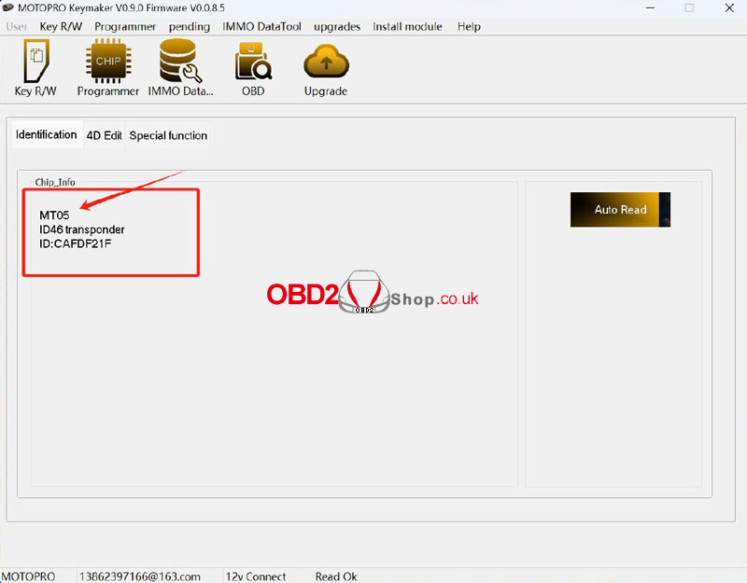The height and width of the screenshot is (583, 747).
Task: Open the pending menu
Action: [190, 27]
